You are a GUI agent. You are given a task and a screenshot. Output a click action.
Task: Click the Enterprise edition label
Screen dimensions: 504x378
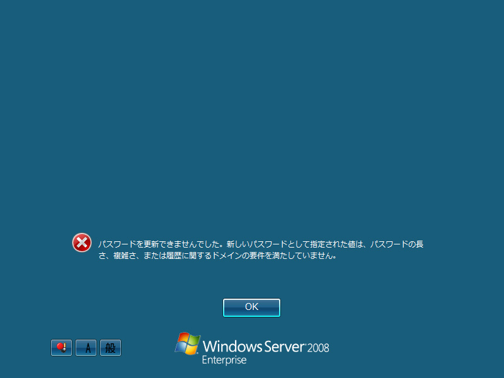point(224,360)
